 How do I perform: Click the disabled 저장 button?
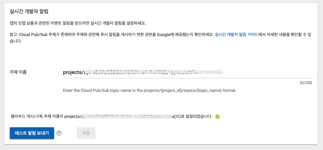(86, 133)
